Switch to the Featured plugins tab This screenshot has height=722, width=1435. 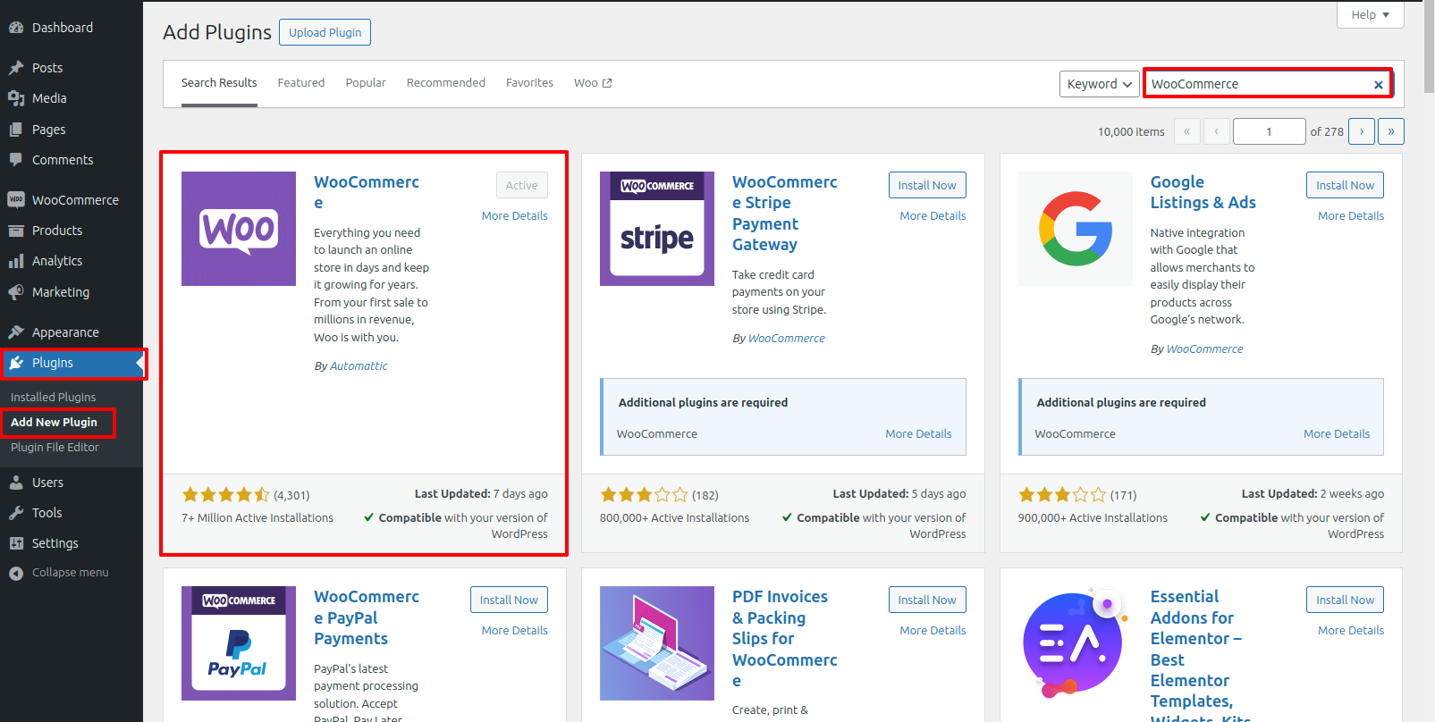tap(300, 83)
